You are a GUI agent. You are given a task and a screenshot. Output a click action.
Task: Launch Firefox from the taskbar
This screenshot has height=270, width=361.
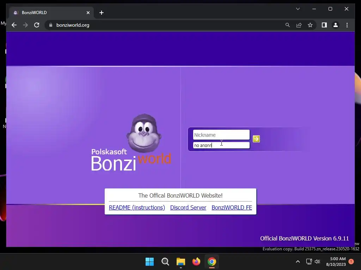click(196, 262)
